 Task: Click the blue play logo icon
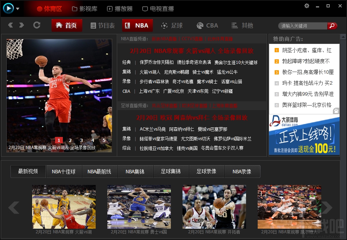click(8, 8)
